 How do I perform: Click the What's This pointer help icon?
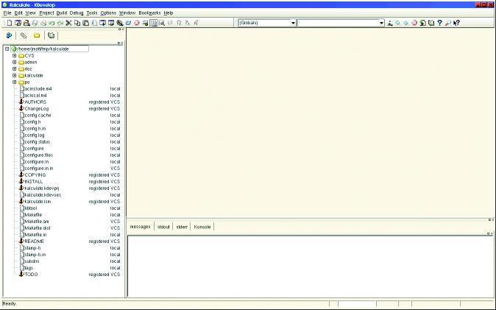(x=457, y=23)
